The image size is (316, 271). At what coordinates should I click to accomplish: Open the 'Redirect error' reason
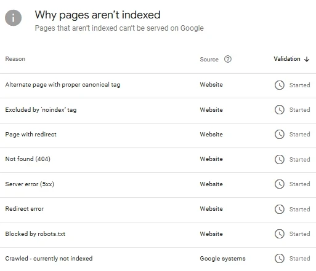click(x=25, y=209)
